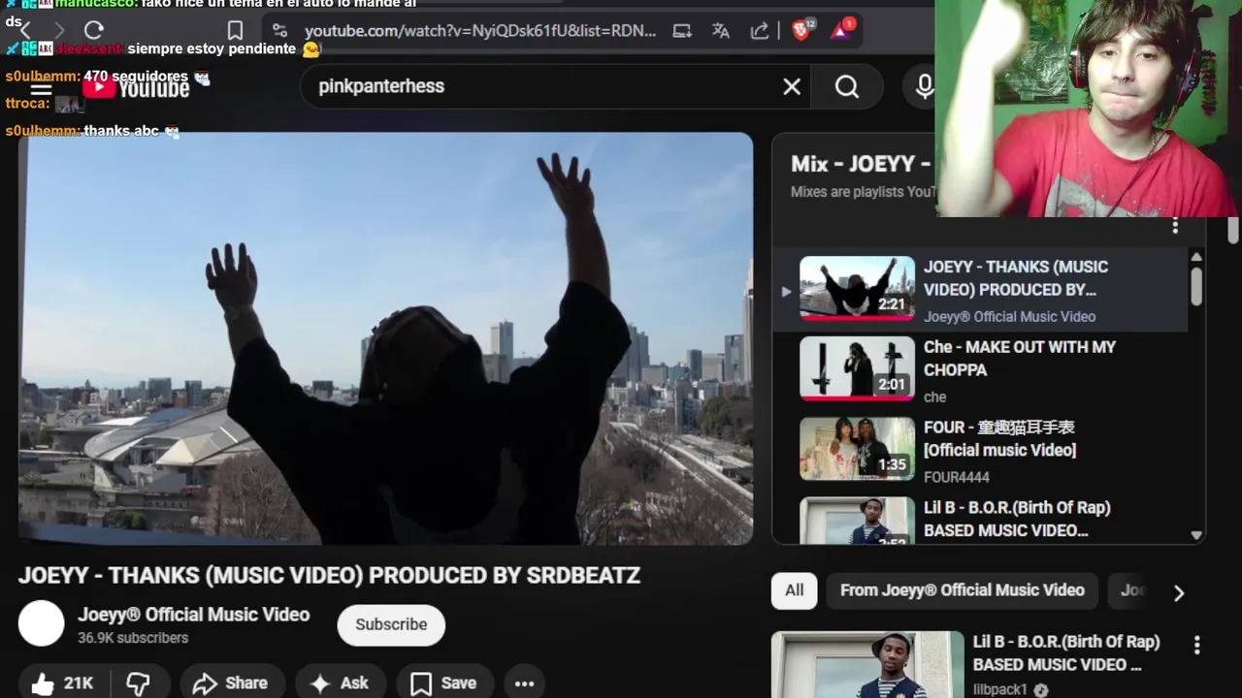The height and width of the screenshot is (698, 1242).
Task: Click the youtube.com URL in address bar
Action: 480,30
